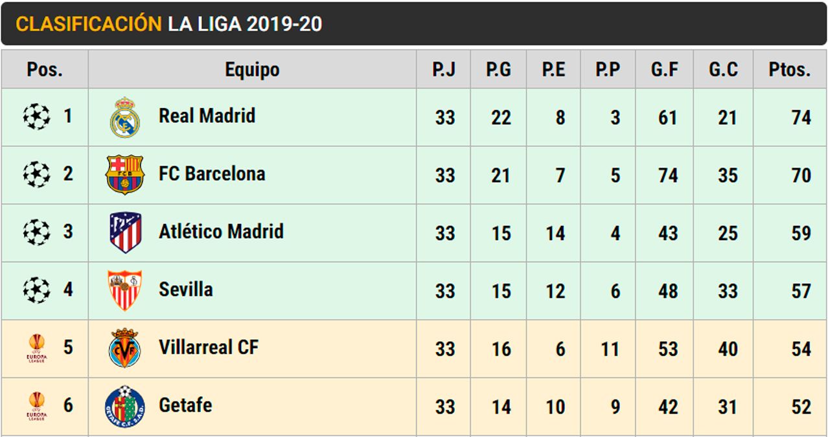The width and height of the screenshot is (828, 437).
Task: Select the P.J column header
Action: pos(444,70)
